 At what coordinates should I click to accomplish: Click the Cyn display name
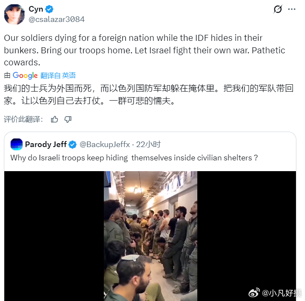pos(36,9)
